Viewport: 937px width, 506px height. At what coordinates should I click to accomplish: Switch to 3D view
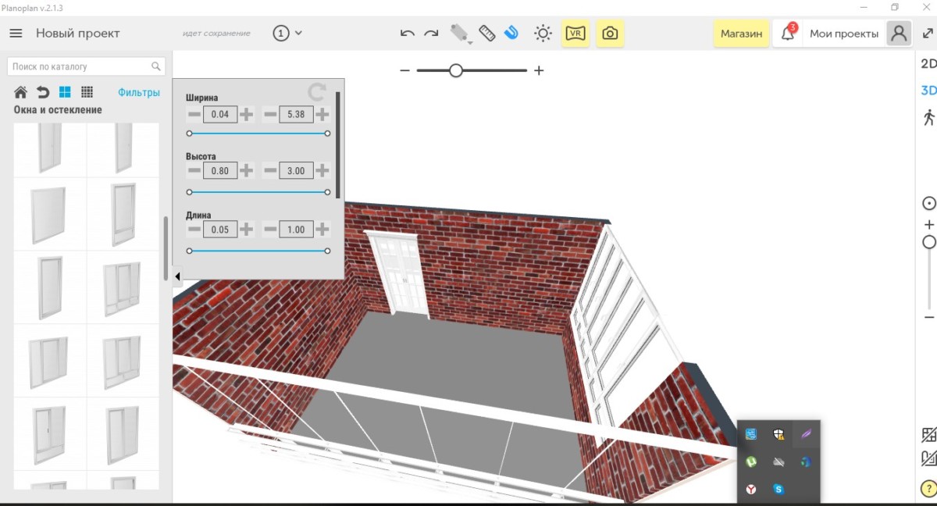928,91
